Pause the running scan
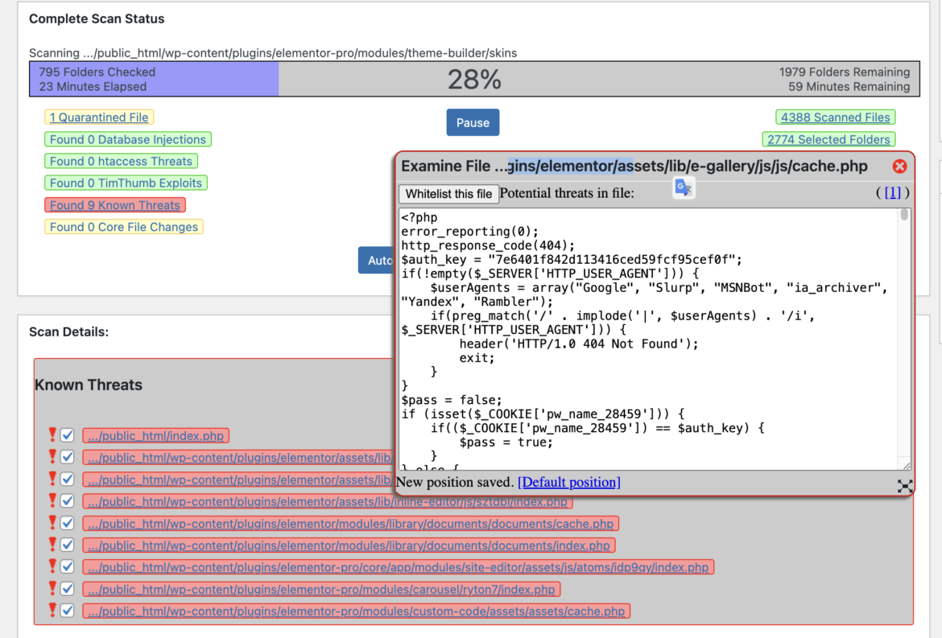 point(473,122)
